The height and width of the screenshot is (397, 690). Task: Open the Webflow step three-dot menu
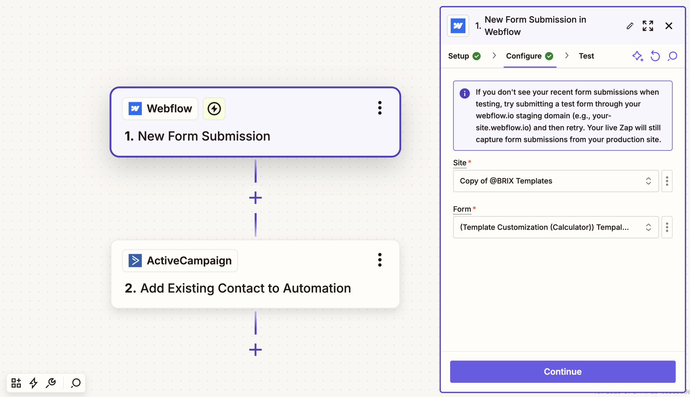pyautogui.click(x=379, y=108)
